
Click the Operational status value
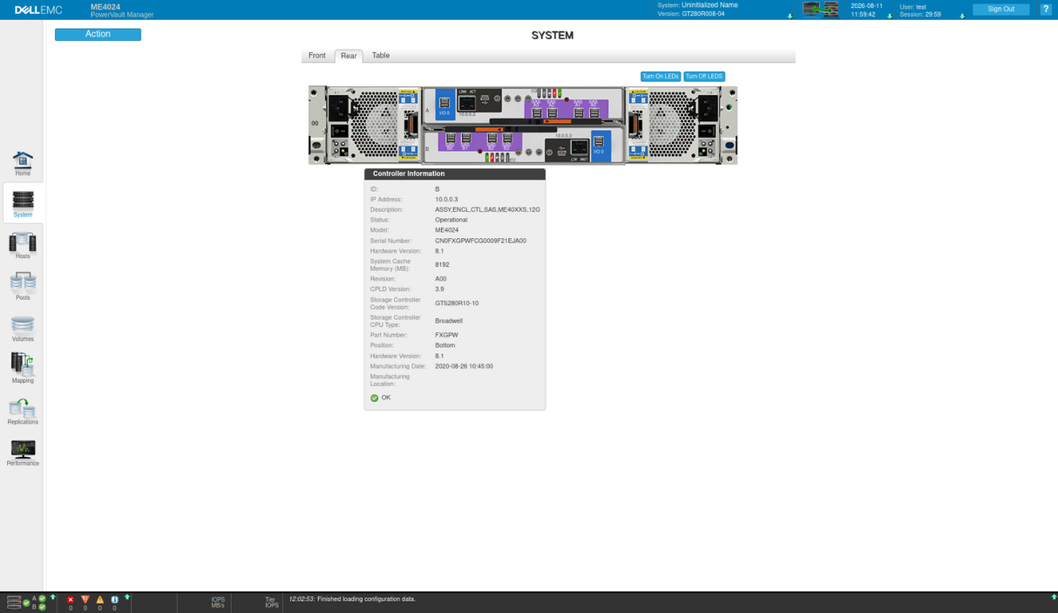pyautogui.click(x=451, y=220)
